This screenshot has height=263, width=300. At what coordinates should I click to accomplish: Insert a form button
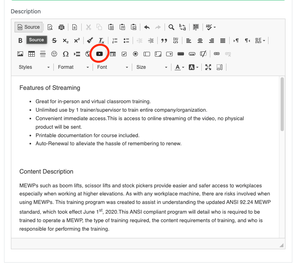181,54
